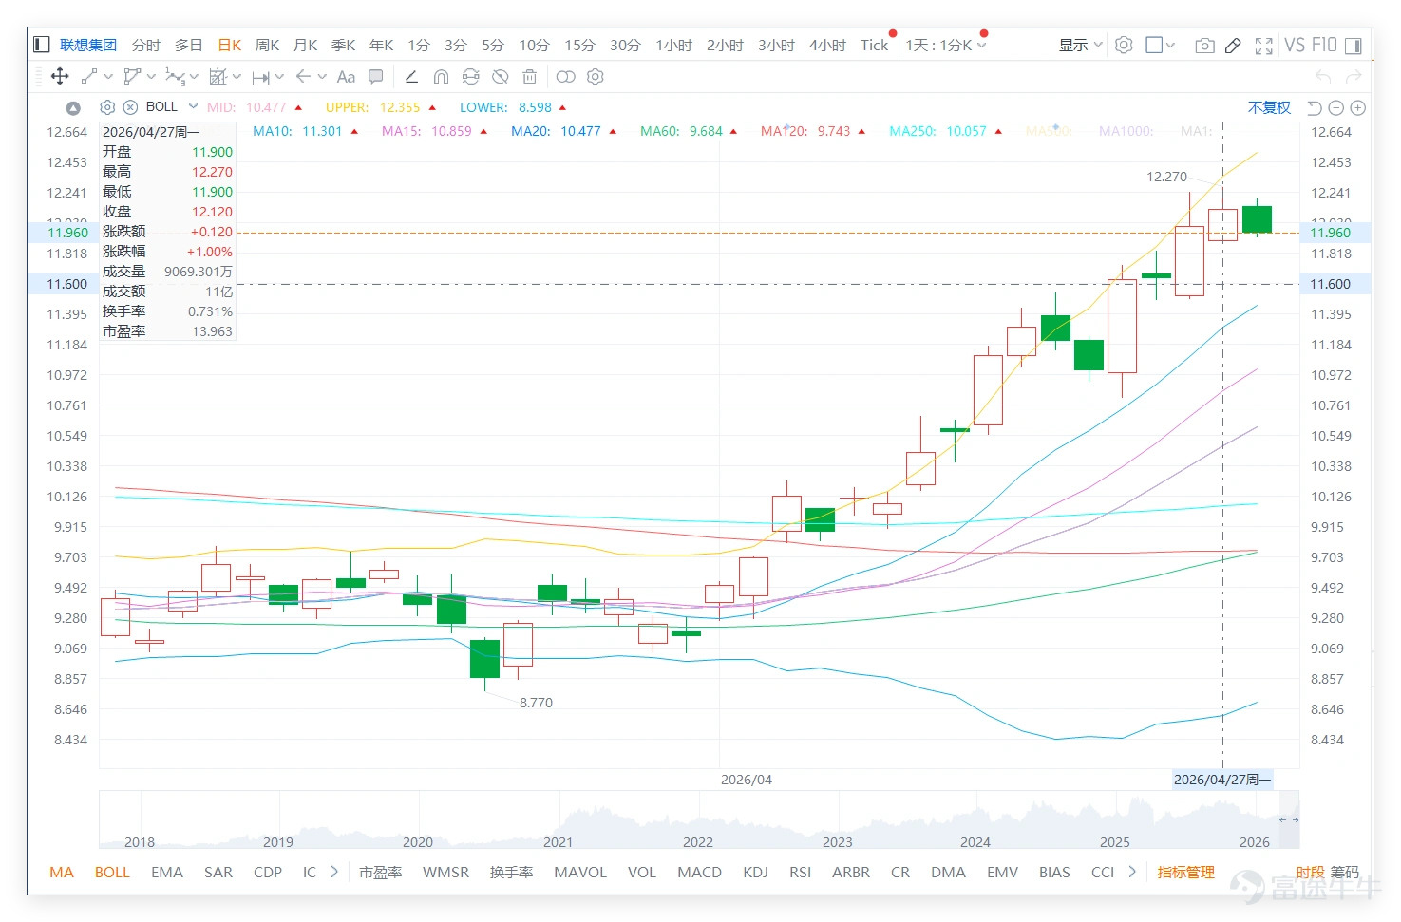Hide all drawings with the eye icon
This screenshot has height=922, width=1401.
coord(501,77)
